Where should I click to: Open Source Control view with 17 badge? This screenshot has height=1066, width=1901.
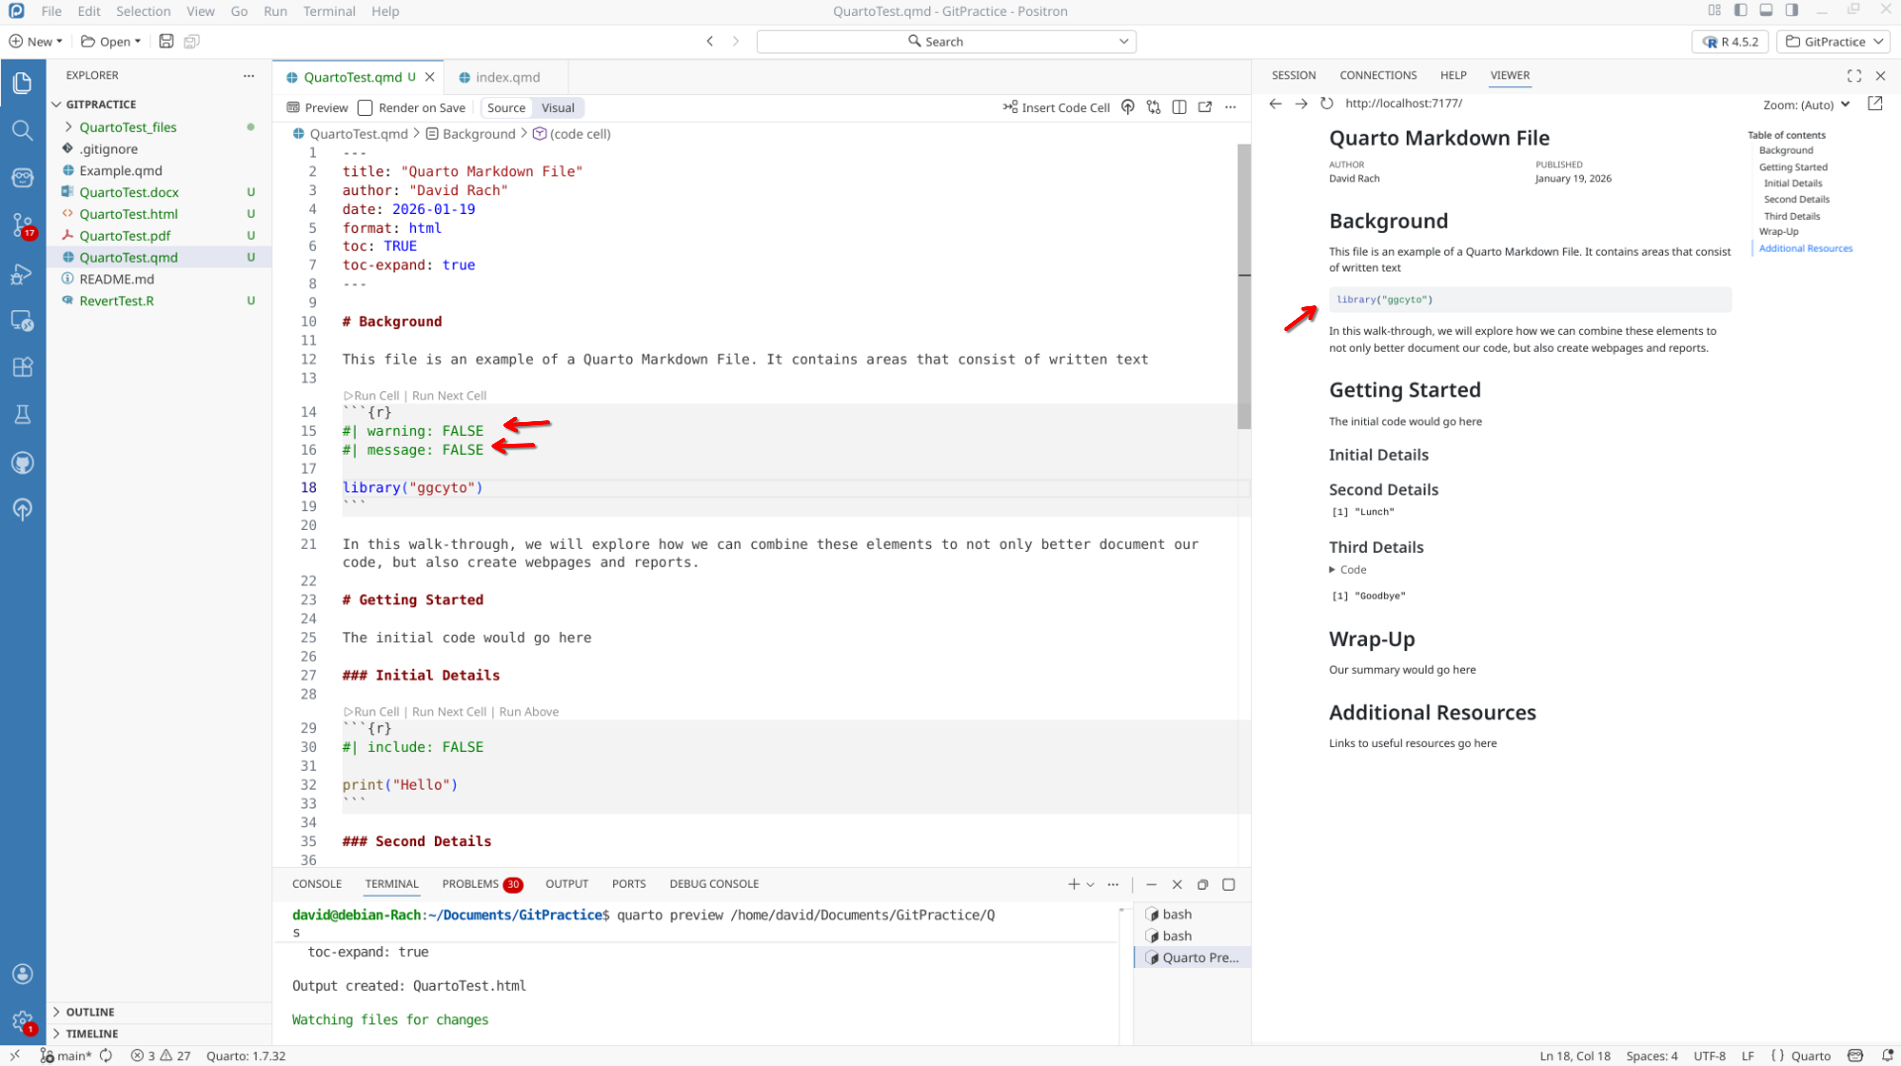pos(22,225)
